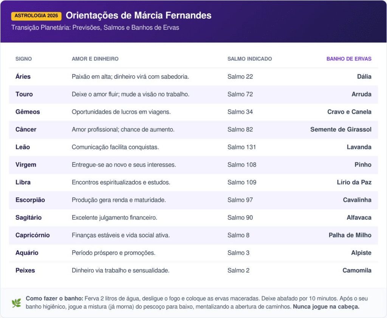Select the Peixes sign label
This screenshot has width=387, height=318.
tap(25, 270)
